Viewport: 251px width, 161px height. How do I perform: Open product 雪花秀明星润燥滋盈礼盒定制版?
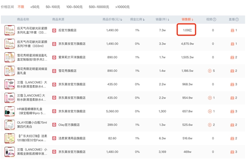point(32,57)
